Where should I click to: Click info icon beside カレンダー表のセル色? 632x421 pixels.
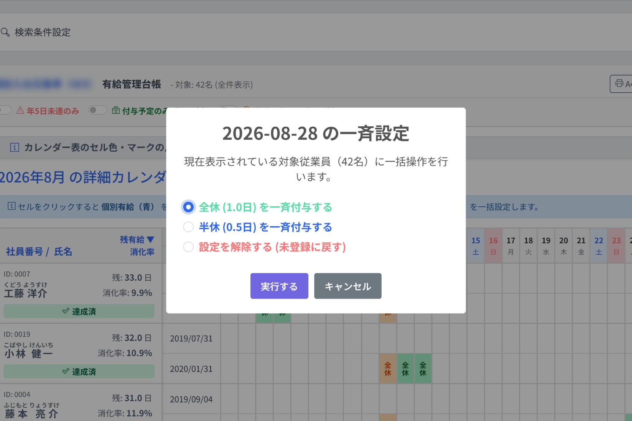(x=14, y=147)
